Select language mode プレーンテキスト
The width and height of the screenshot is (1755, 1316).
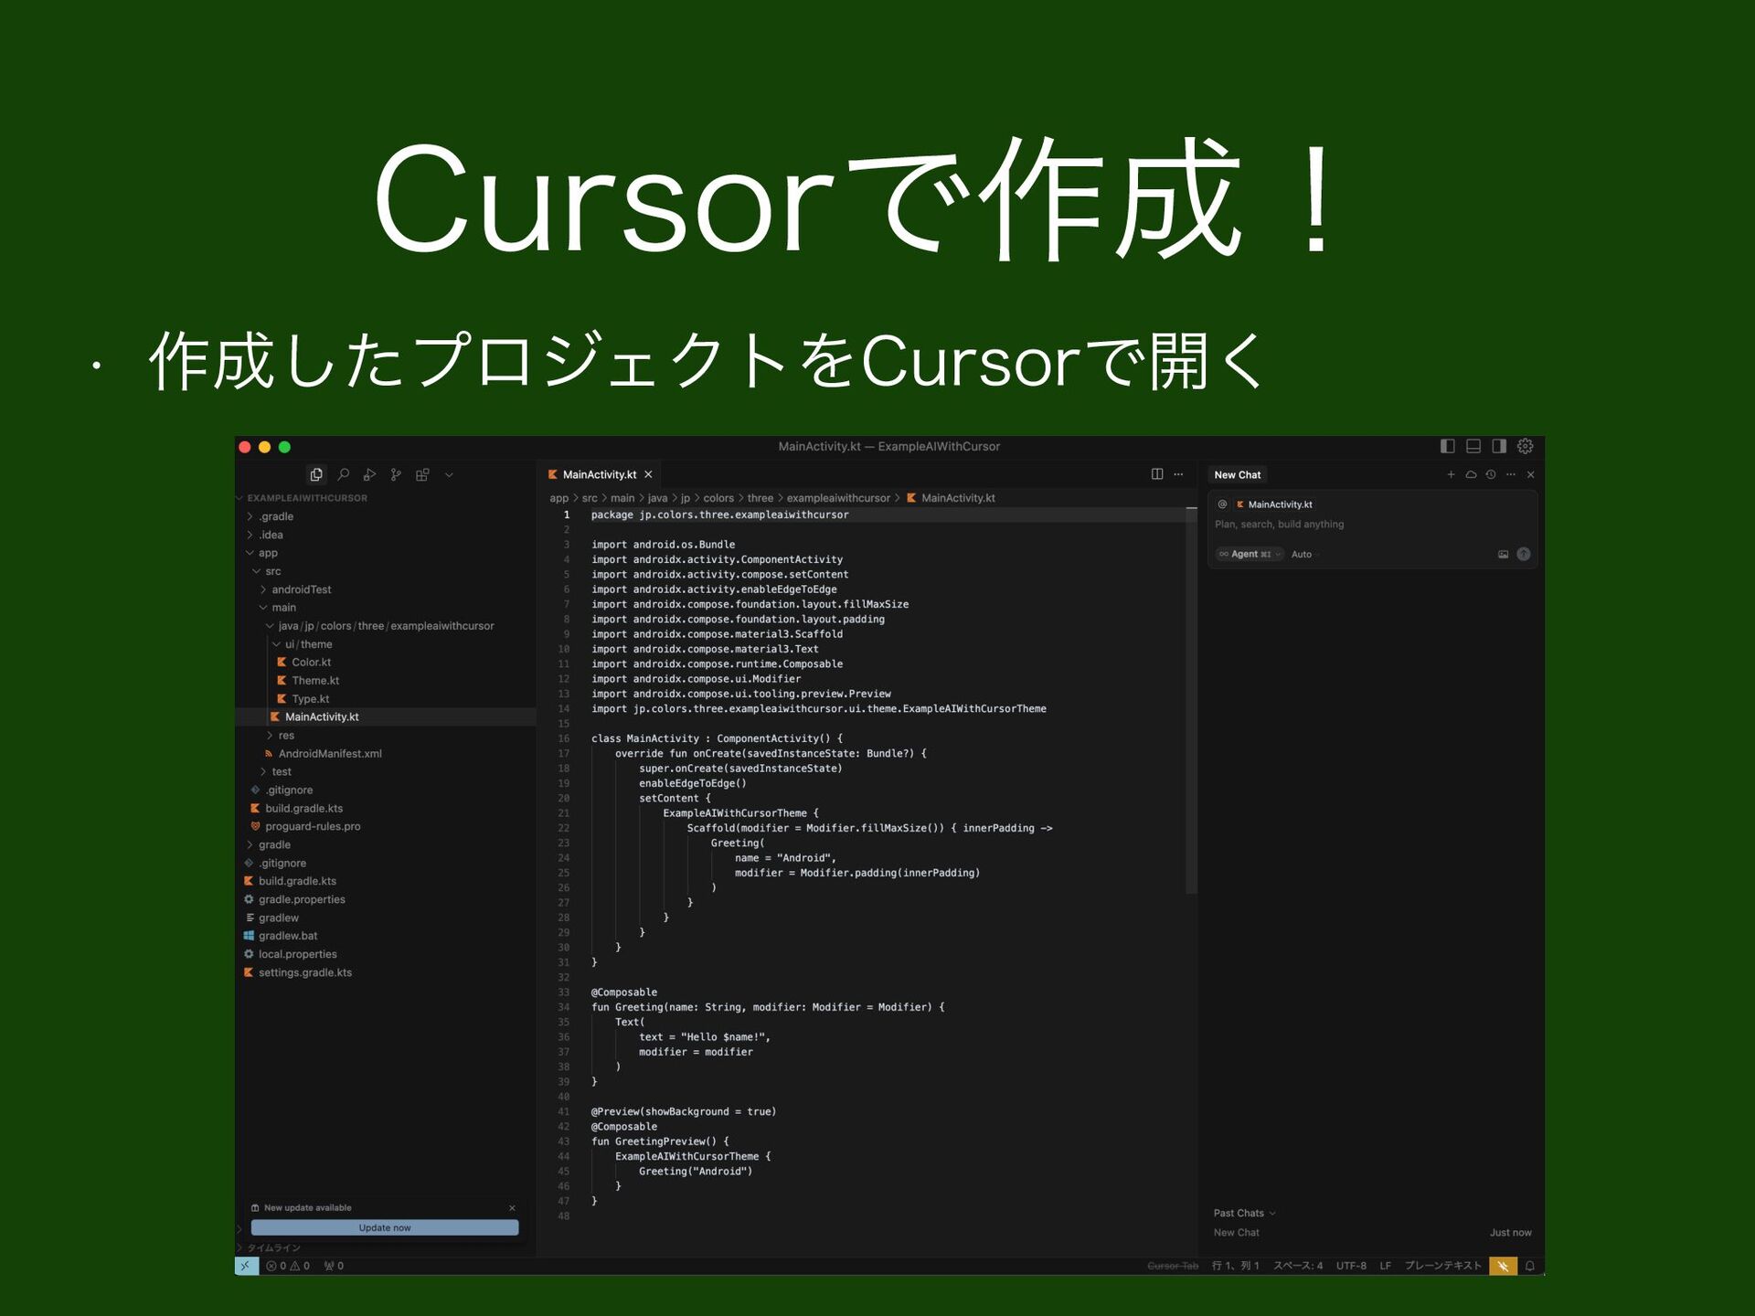(x=1443, y=1266)
